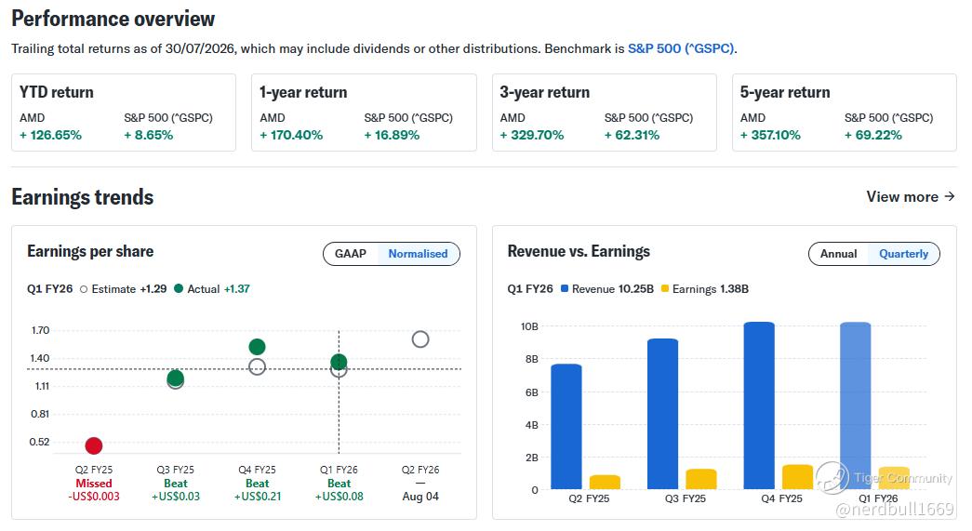Click the 3-year return heading
Screen dimensions: 972x531
pyautogui.click(x=544, y=92)
